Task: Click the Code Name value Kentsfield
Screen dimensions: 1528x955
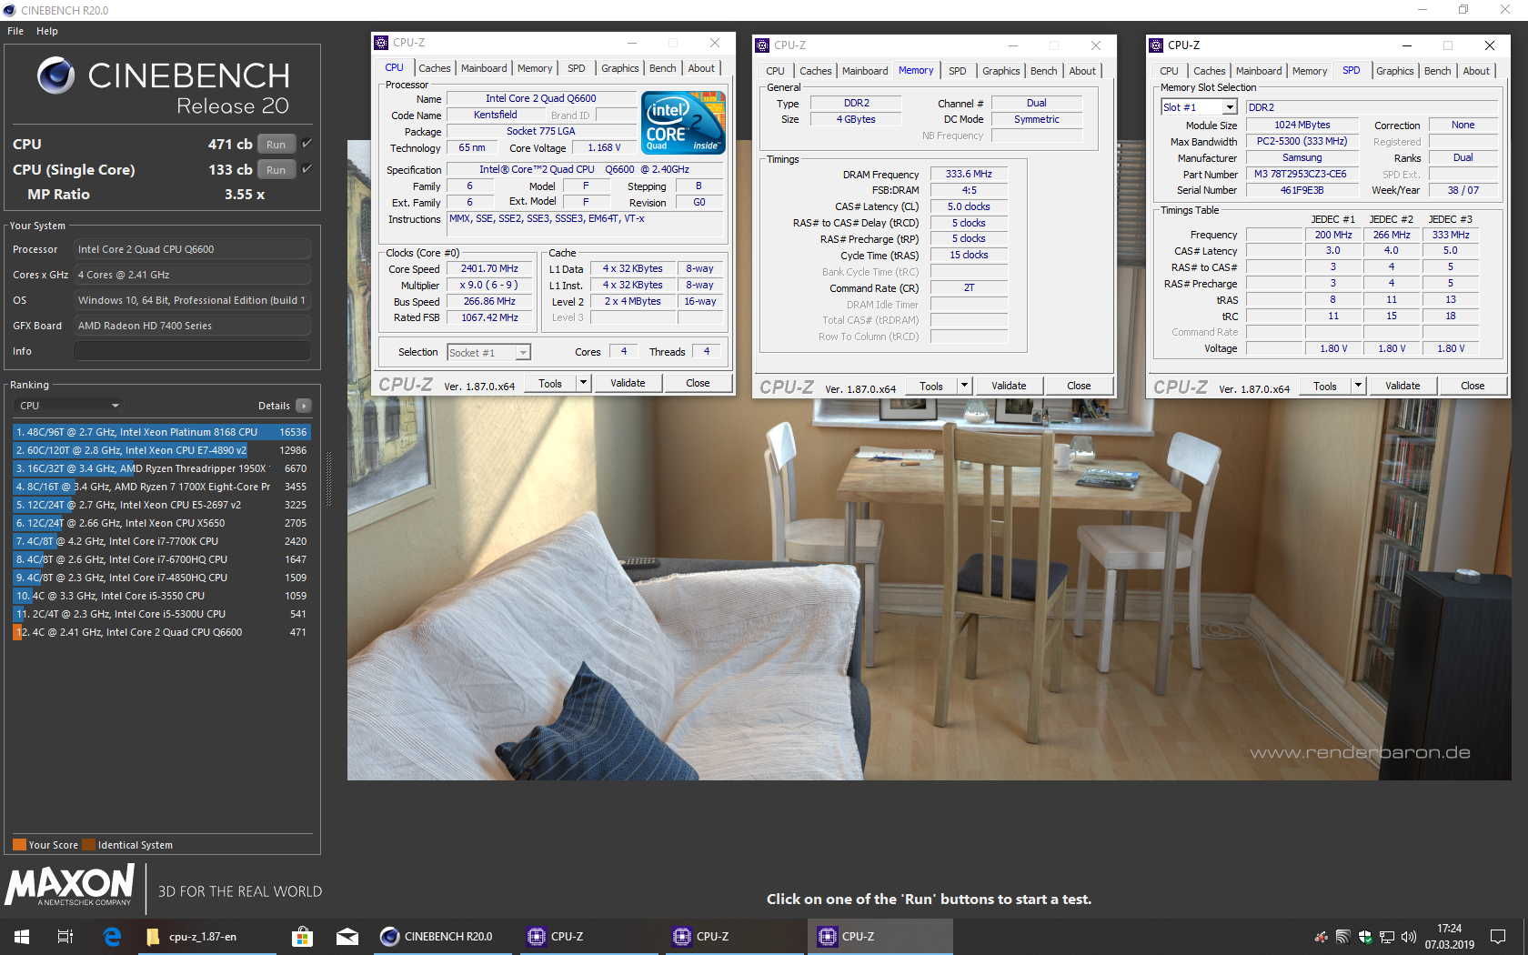Action: point(496,115)
